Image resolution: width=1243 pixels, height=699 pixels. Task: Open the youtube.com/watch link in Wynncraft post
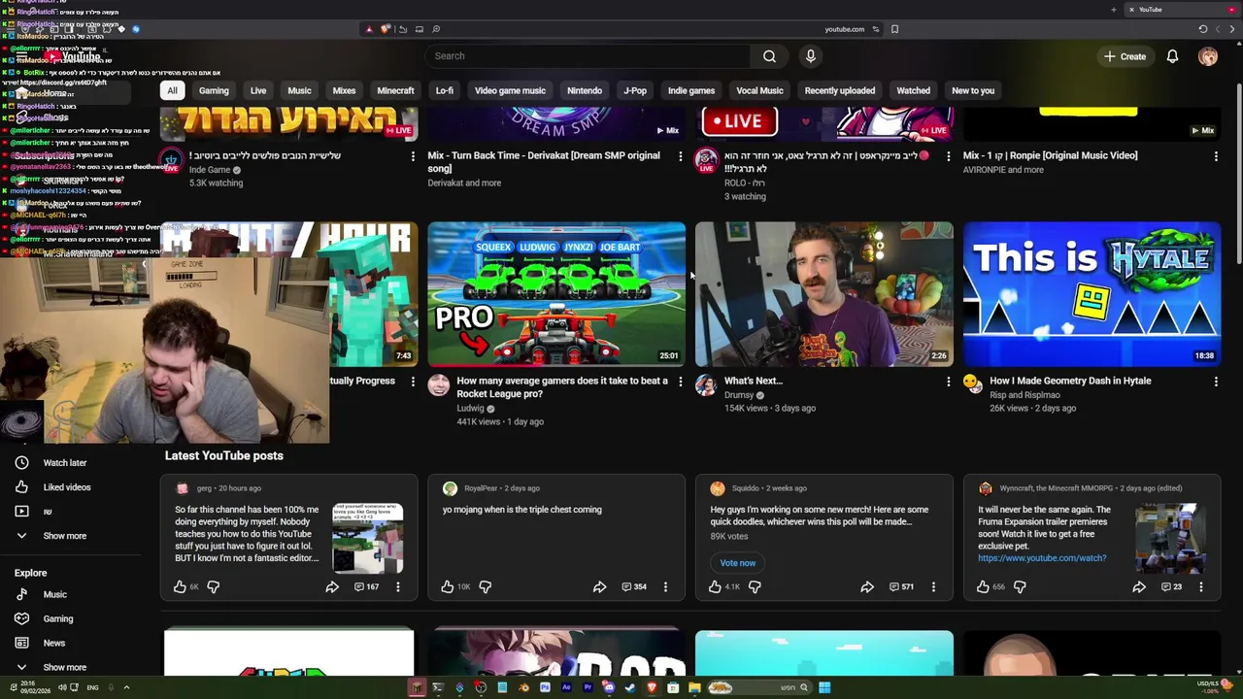point(1042,558)
